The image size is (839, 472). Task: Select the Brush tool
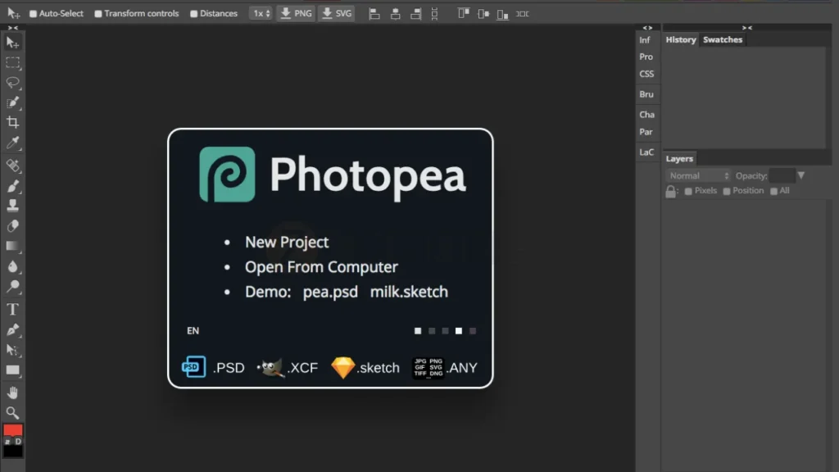[x=12, y=186]
